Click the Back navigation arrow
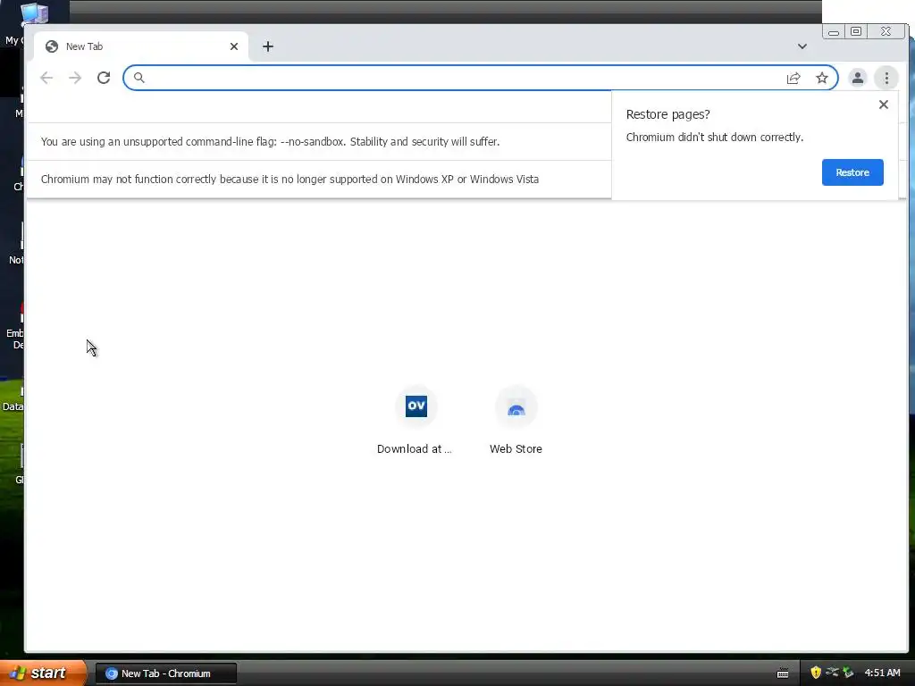 click(46, 78)
